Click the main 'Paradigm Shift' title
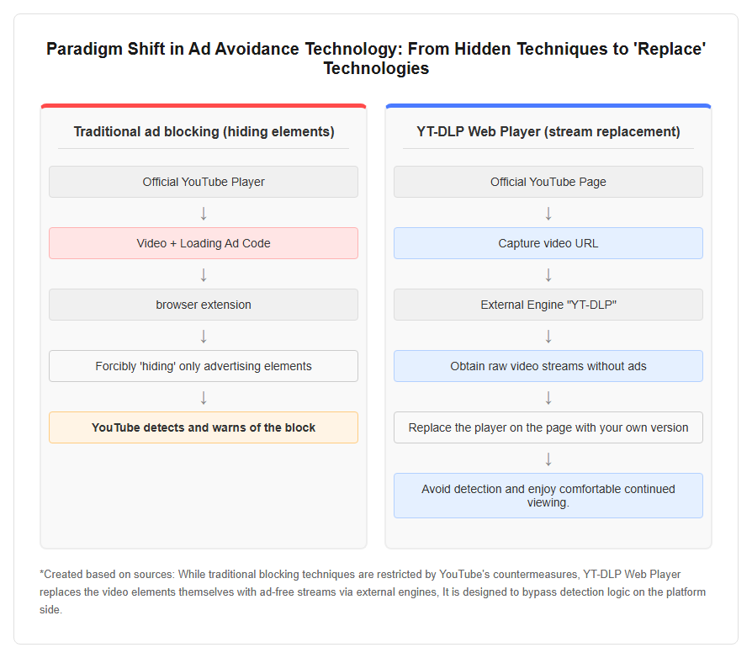Image resolution: width=752 pixels, height=658 pixels. coord(376,59)
